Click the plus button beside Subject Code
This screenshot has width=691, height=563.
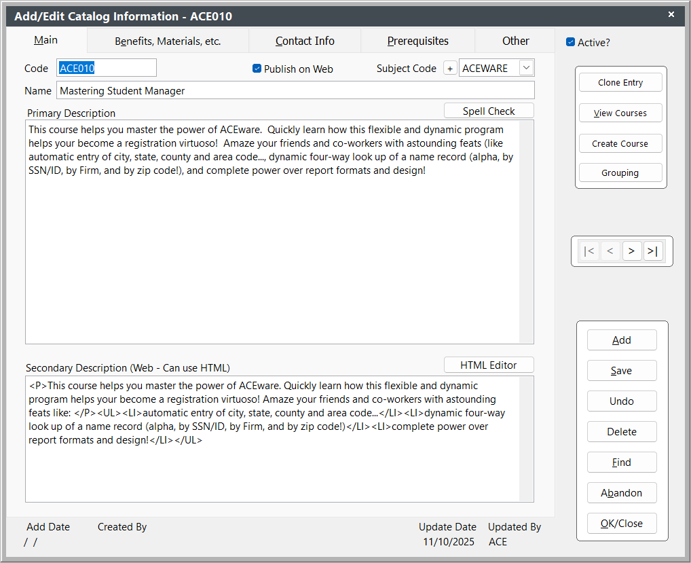[x=450, y=69]
